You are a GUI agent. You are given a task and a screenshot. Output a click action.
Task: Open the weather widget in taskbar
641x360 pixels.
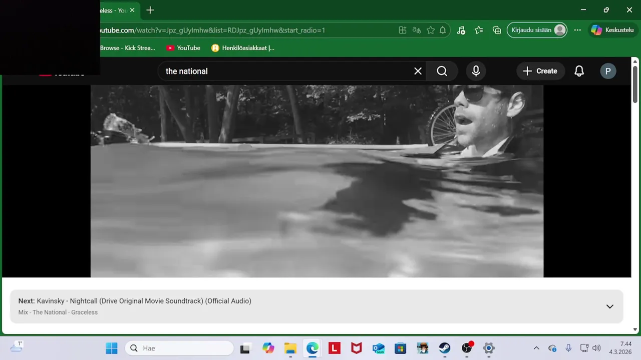click(16, 347)
